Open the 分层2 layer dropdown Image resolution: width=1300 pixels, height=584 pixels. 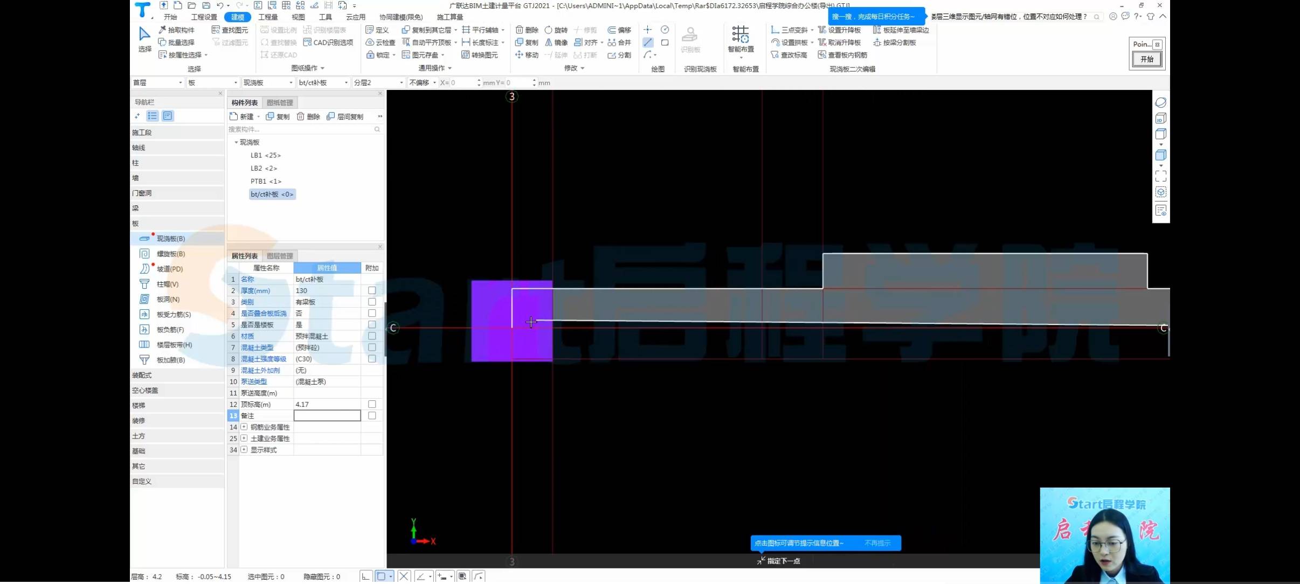pyautogui.click(x=378, y=82)
